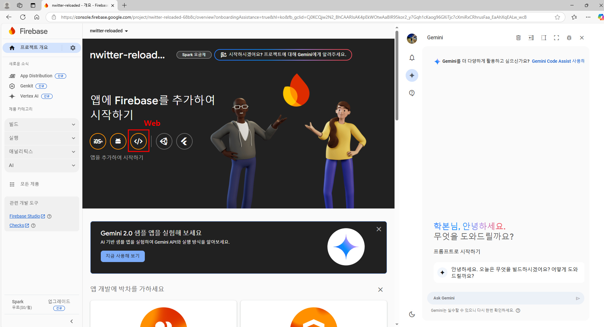604x327 pixels.
Task: Click the Firebase logo in sidebar
Action: coord(29,31)
